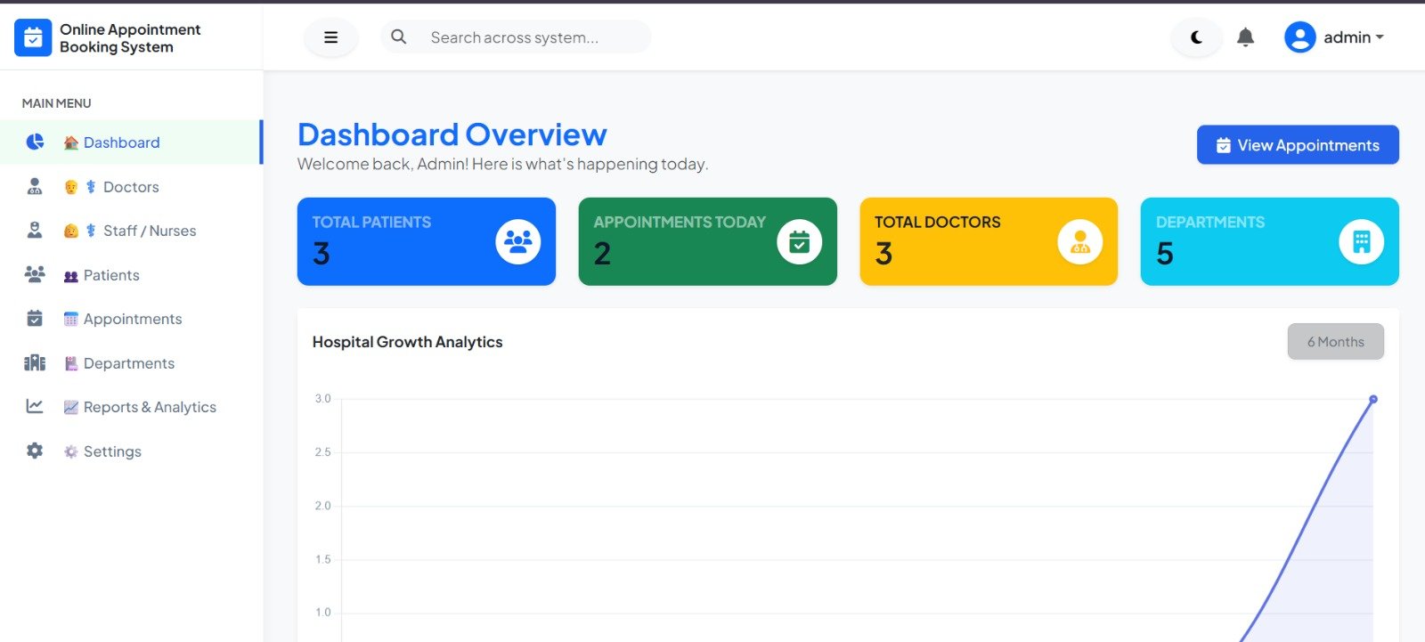Viewport: 1425px width, 642px height.
Task: Click the calendar logo icon of Booking System
Action: 33,37
